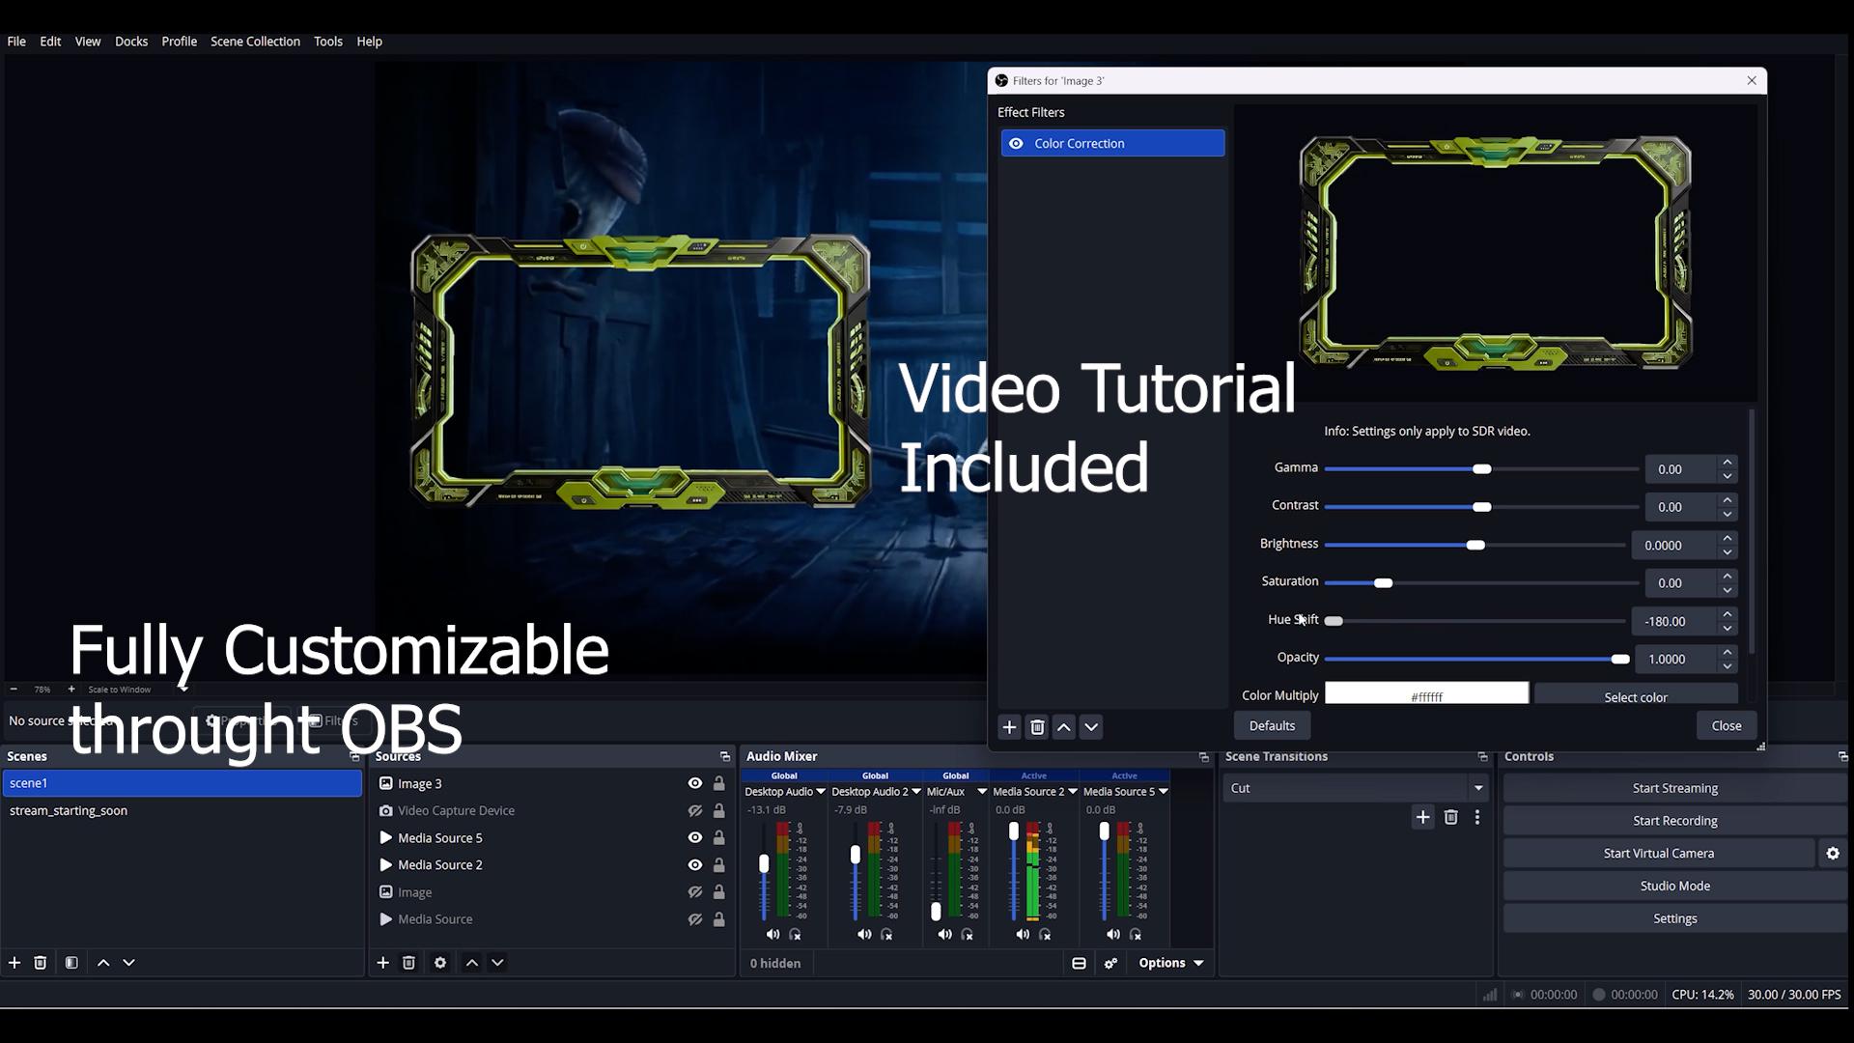Open Virtual Camera settings gear
Viewport: 1854px width, 1043px height.
[x=1833, y=854]
